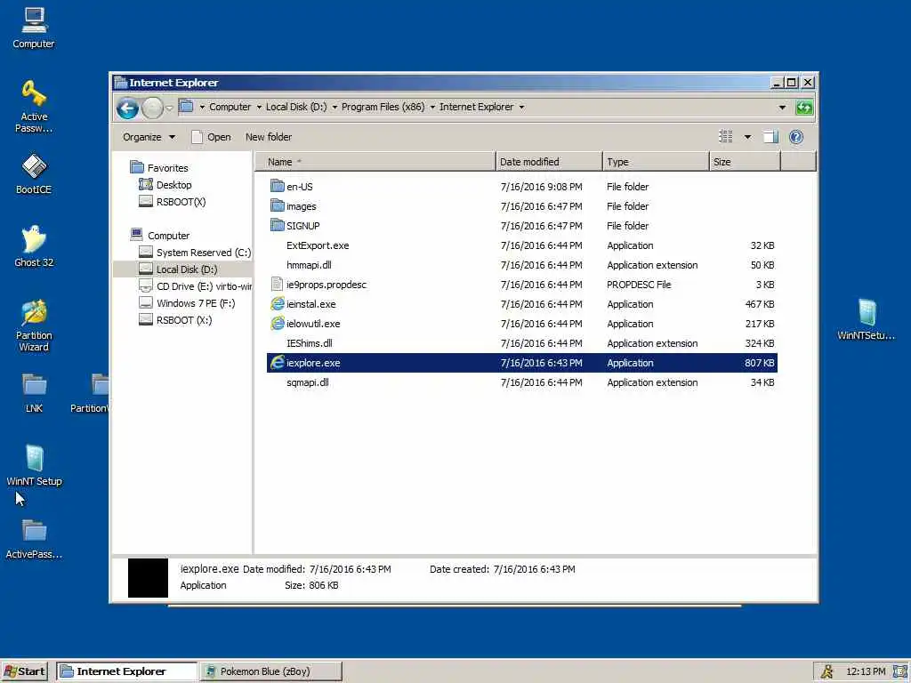
Task: Select the ExtExport.exe file name
Action: [318, 245]
